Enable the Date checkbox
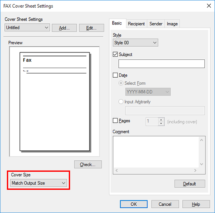This screenshot has width=215, height=213. tap(115, 75)
